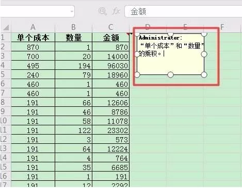Screen dimensions: 242x188
Task: Click the comment box bottom-right resize handle
Action: tap(204, 74)
